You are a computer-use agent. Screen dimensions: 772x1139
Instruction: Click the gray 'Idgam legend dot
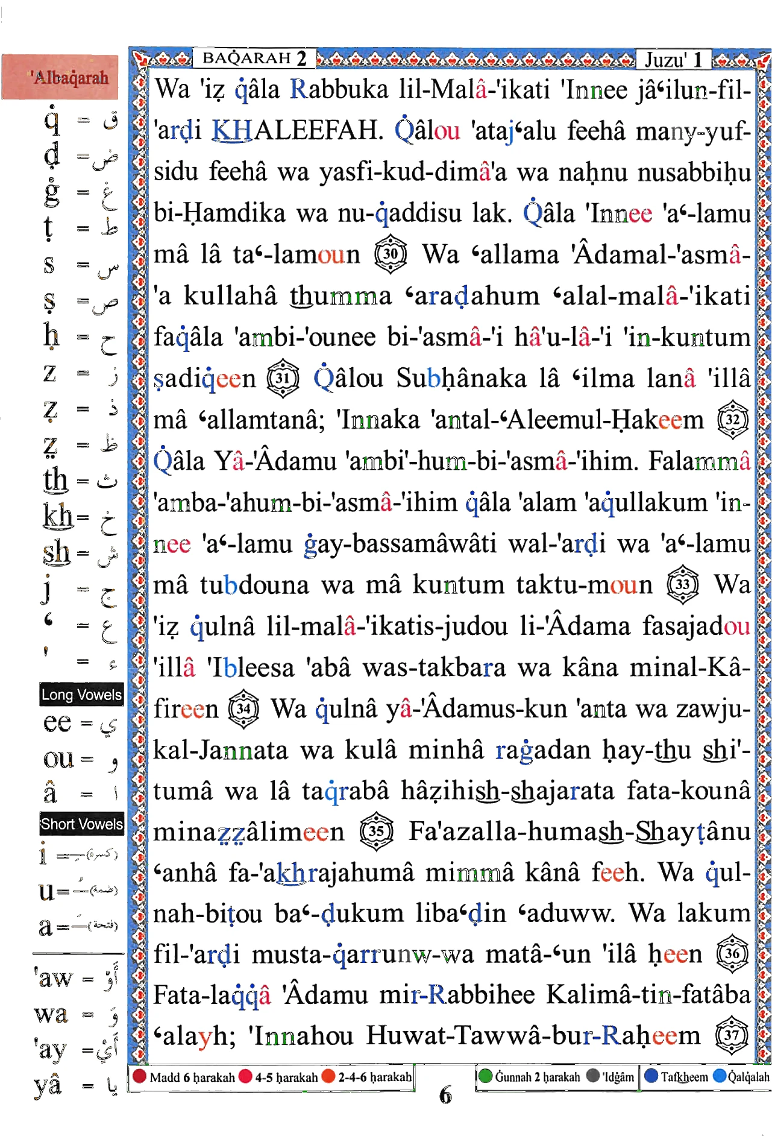pyautogui.click(x=593, y=1076)
